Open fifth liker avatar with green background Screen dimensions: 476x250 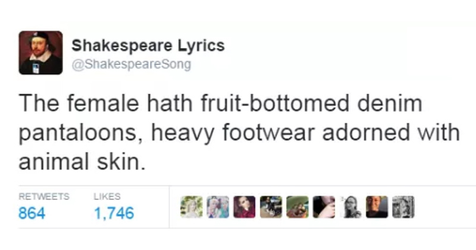pyautogui.click(x=297, y=207)
